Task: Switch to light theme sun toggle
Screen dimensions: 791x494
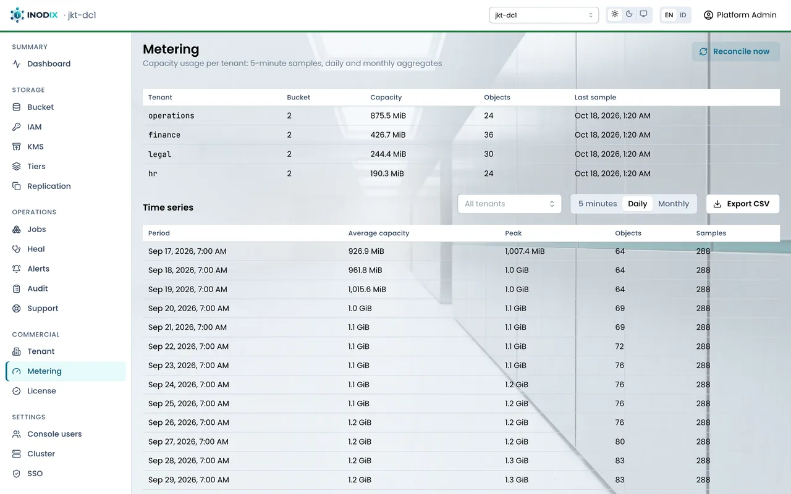Action: point(615,14)
